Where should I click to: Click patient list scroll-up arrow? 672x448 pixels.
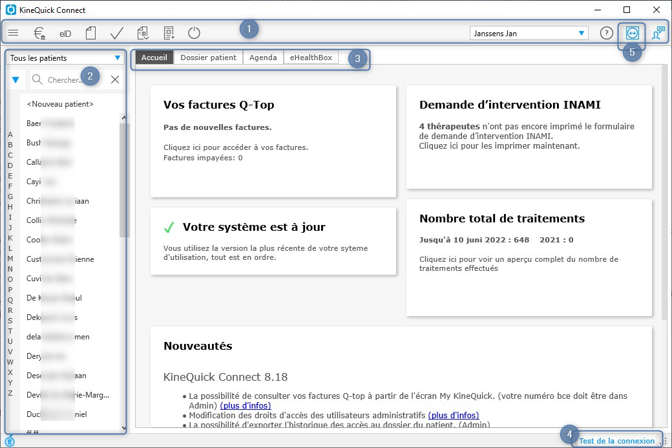point(124,118)
